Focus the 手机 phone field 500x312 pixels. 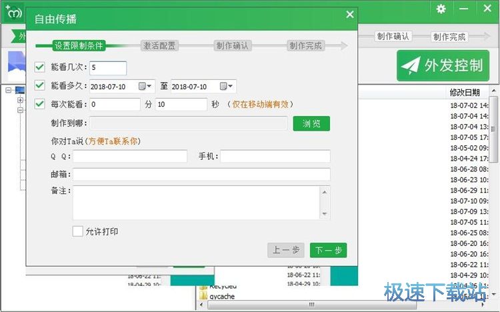275,156
